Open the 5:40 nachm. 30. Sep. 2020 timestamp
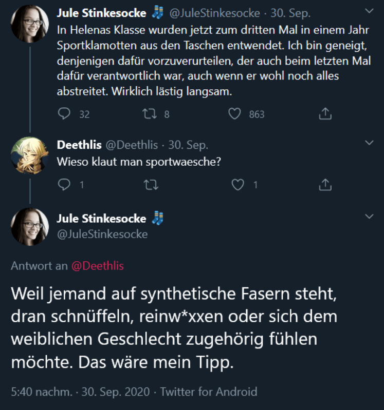384x410 pixels. [x=80, y=392]
